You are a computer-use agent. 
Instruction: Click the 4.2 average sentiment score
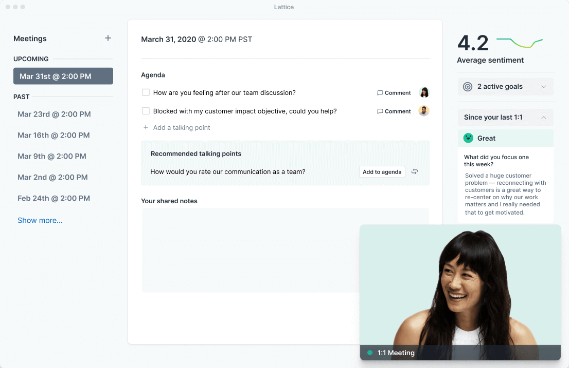(473, 43)
